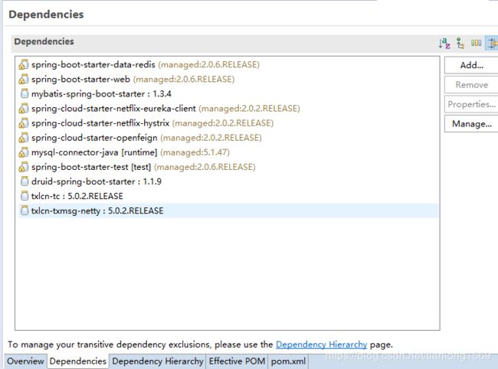
Task: Toggle the rightmost toolbar icon in Dependencies header
Action: [493, 43]
